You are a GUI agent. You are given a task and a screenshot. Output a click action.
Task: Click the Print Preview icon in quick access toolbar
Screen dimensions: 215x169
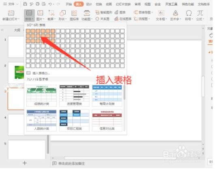coord(43,4)
